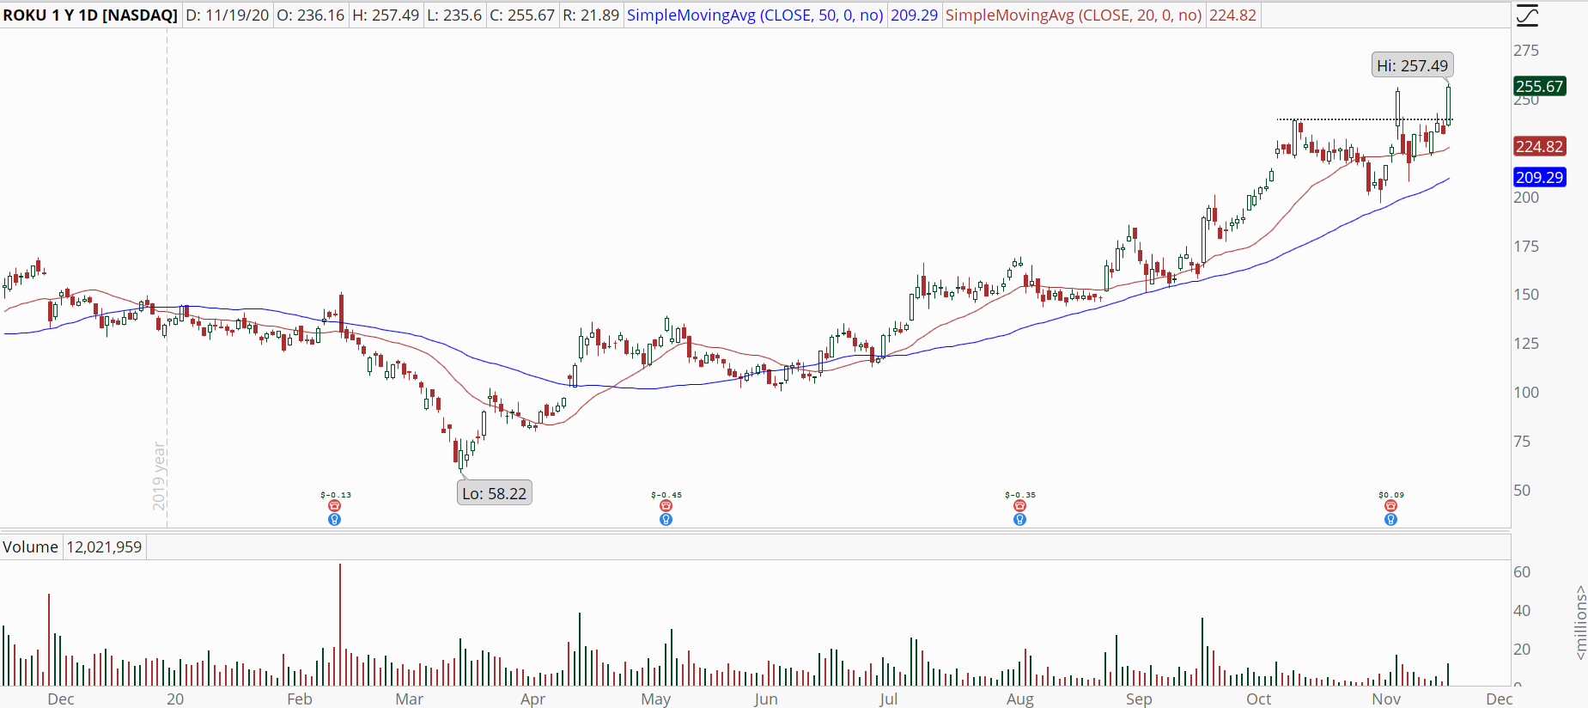The image size is (1588, 708).
Task: Click the $-0.13 earnings value
Action: coord(336,495)
